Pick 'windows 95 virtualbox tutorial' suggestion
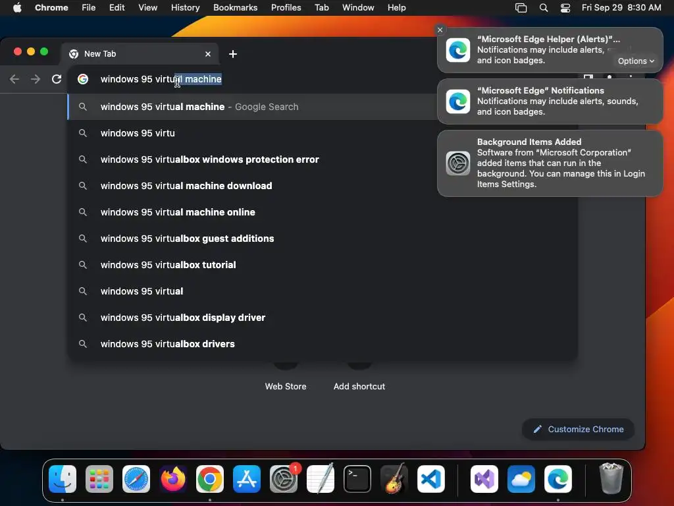This screenshot has height=506, width=674. point(323,265)
